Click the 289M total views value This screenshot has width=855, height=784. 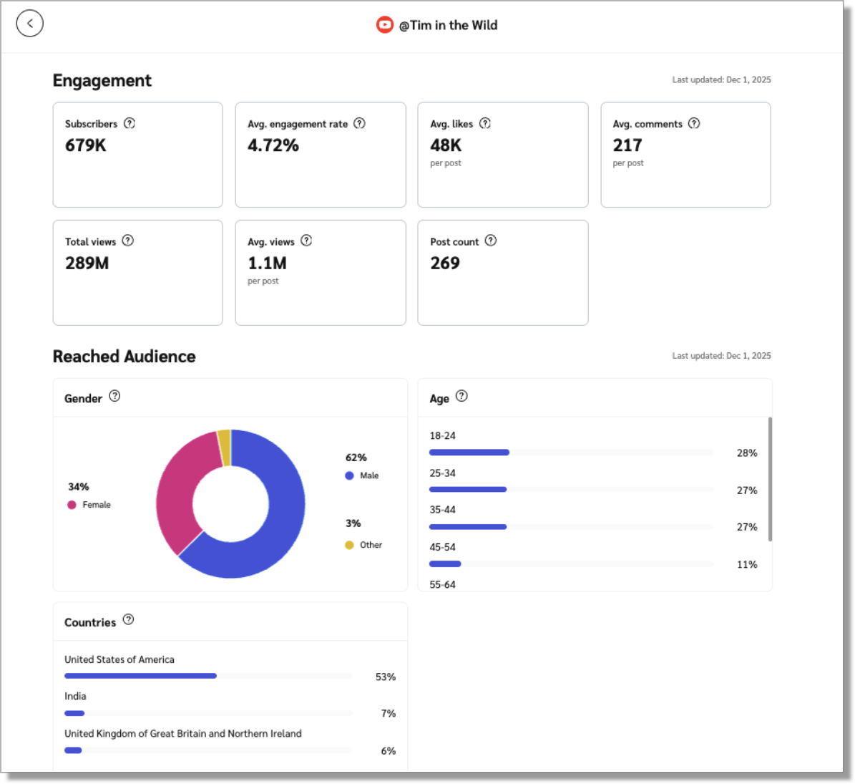point(87,263)
